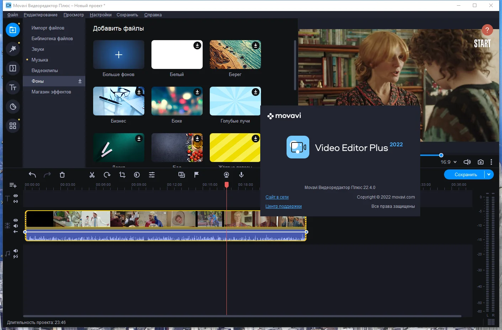Screen dimensions: 502x330
Task: Select Импорт файлов in side list
Action: point(54,28)
